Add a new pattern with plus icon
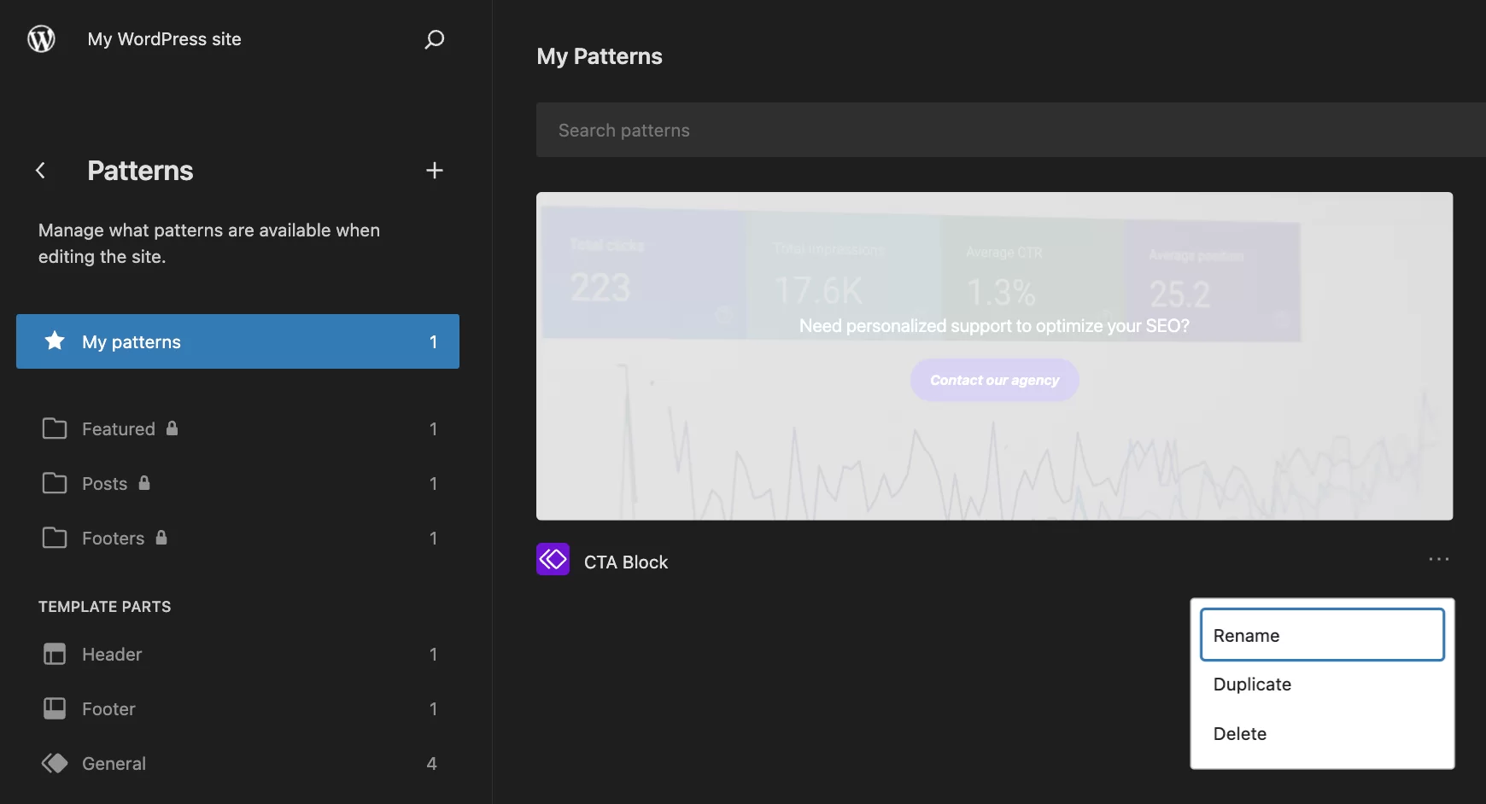 [x=435, y=171]
